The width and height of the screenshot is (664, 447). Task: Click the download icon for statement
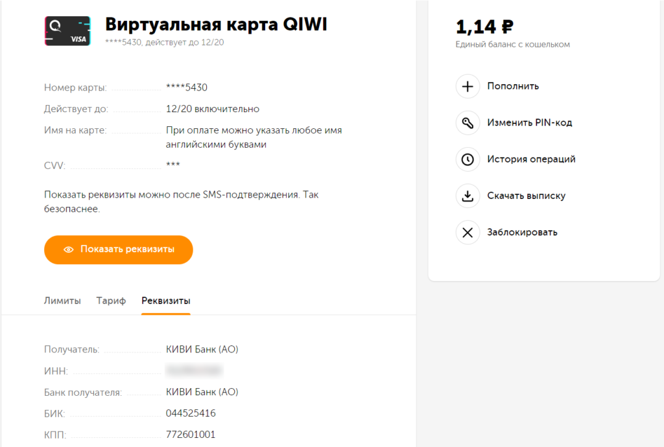[x=468, y=196]
